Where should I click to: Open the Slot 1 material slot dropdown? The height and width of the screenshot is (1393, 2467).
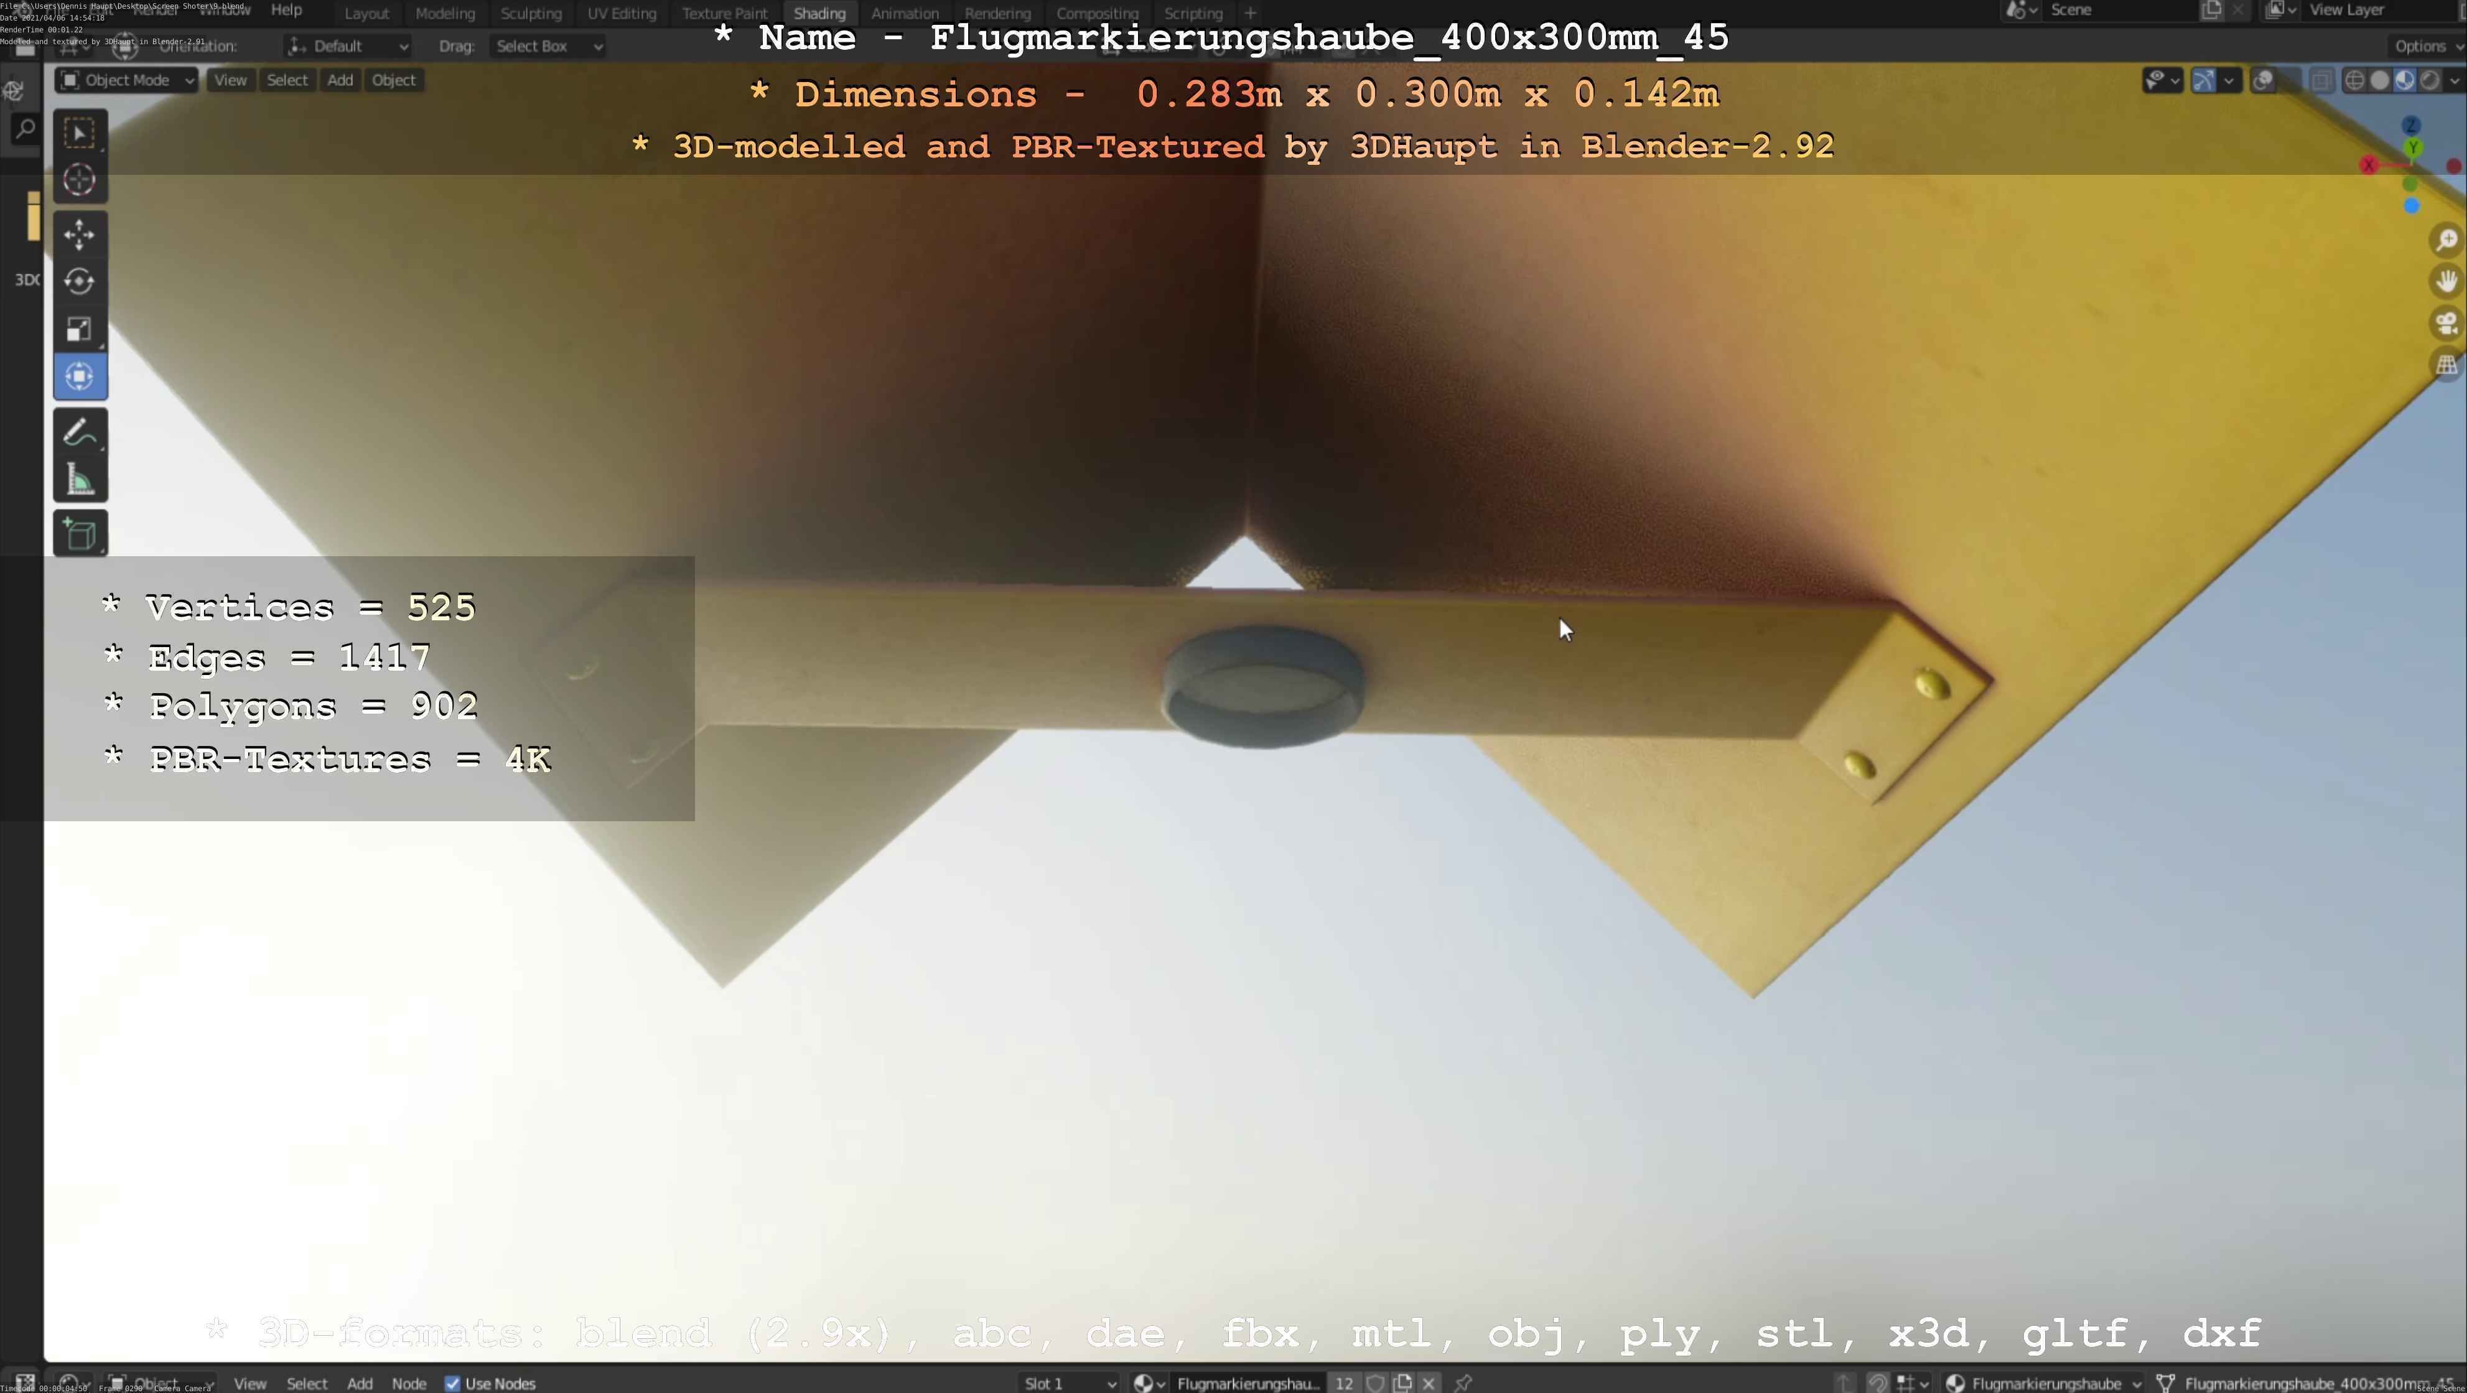coord(1070,1382)
